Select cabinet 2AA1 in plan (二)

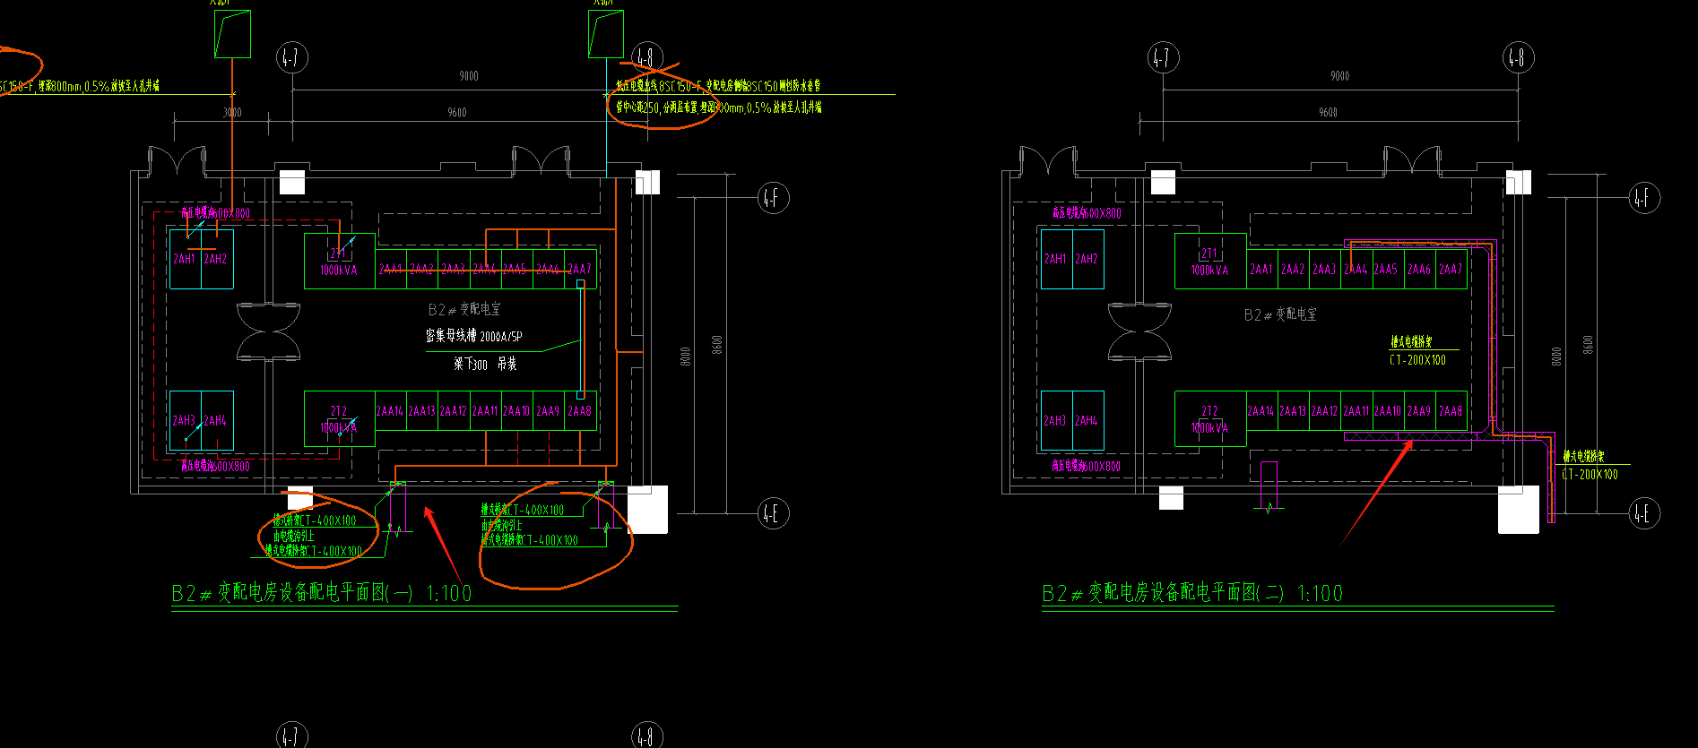click(x=1261, y=269)
